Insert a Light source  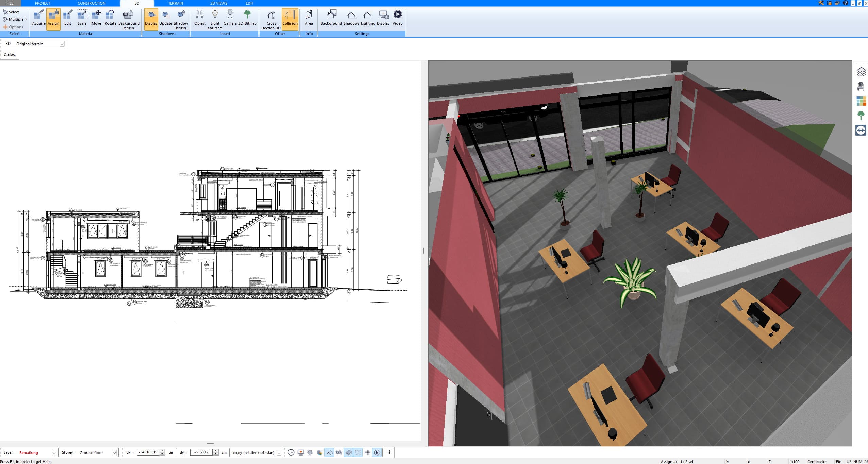215,20
